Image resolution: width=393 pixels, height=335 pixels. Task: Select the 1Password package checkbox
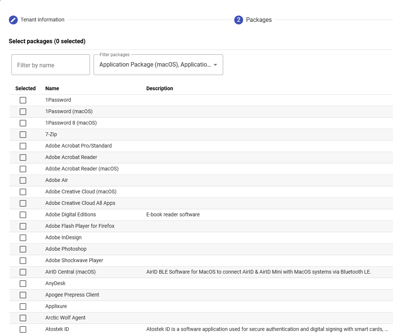(23, 100)
